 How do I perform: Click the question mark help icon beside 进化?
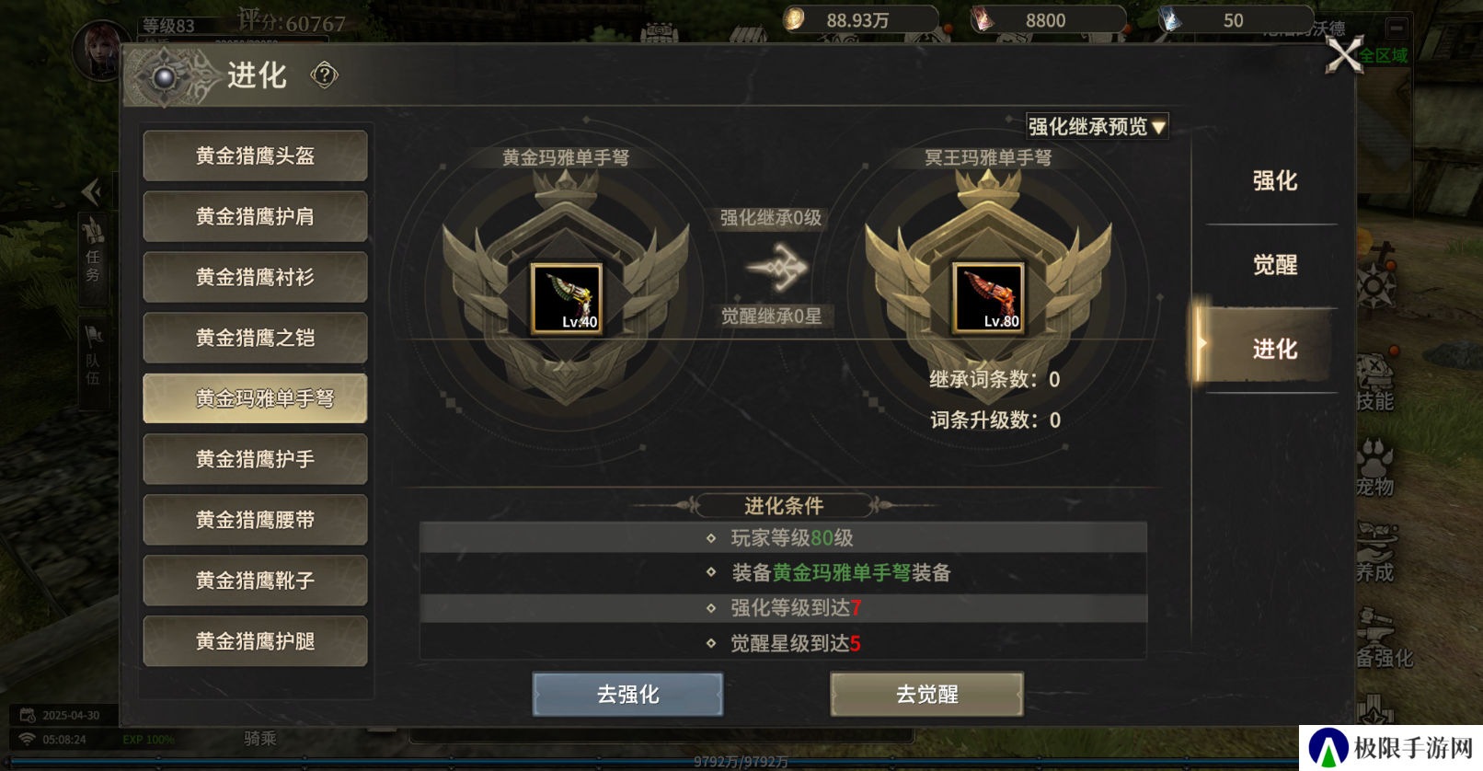324,75
